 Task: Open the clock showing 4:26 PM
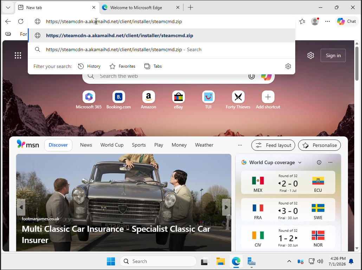pyautogui.click(x=338, y=261)
